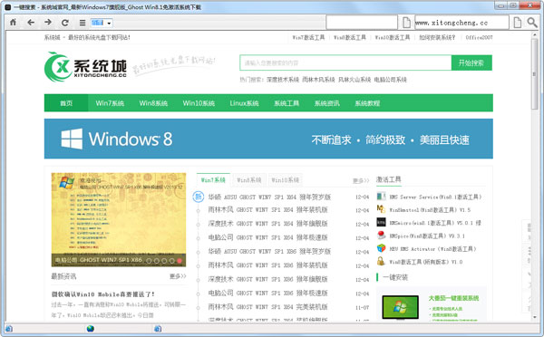The height and width of the screenshot is (337, 544).
Task: Click the scrollbar down arrow
Action: coord(534,318)
